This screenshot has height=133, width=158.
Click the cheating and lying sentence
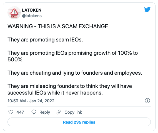tap(75, 73)
